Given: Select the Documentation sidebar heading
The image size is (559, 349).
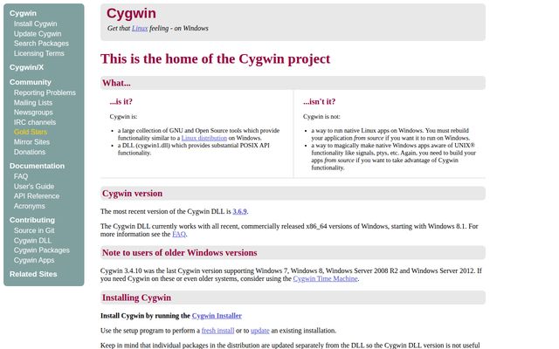Looking at the screenshot, I should pos(37,166).
